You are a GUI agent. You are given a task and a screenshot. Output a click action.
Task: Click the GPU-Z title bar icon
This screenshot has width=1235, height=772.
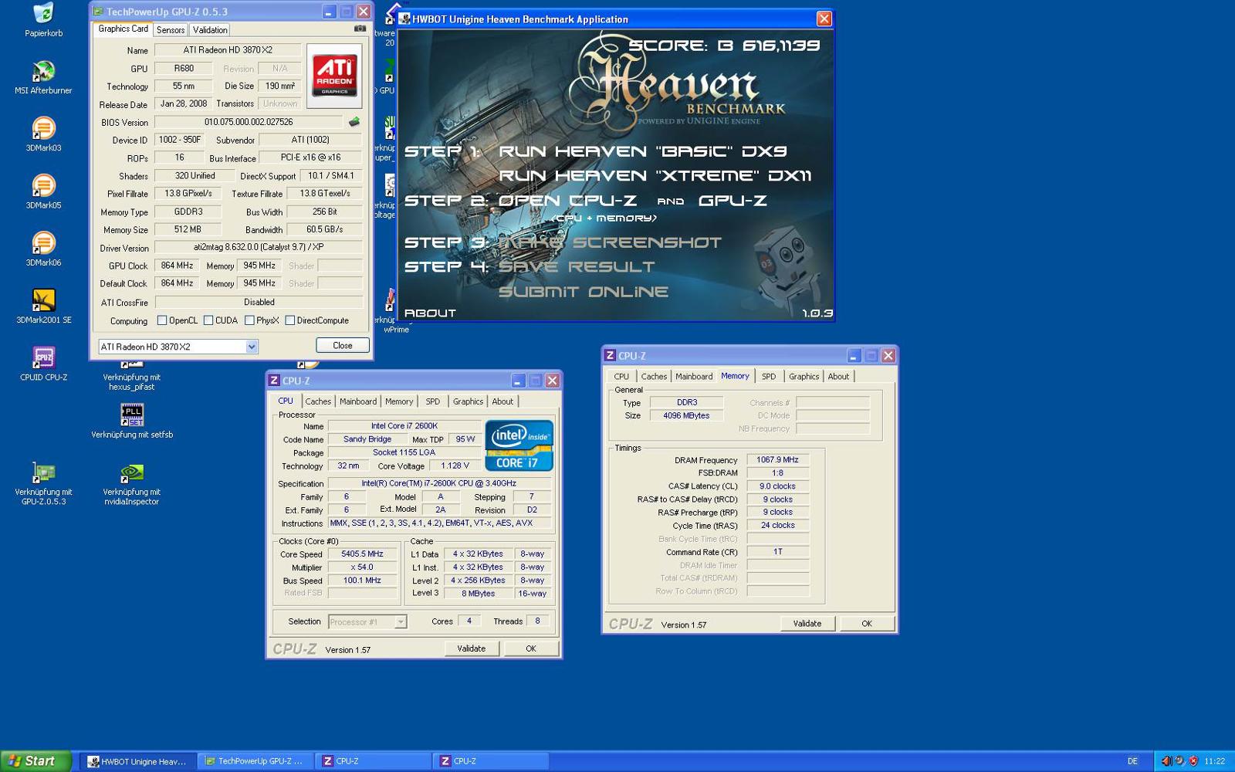(x=98, y=12)
